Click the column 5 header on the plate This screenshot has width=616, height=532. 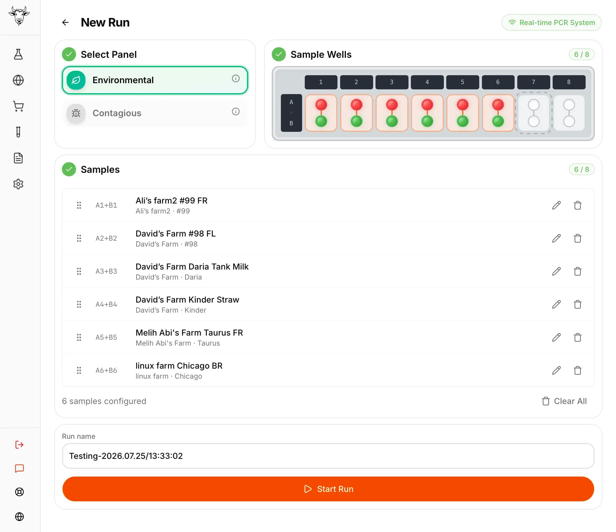(463, 82)
